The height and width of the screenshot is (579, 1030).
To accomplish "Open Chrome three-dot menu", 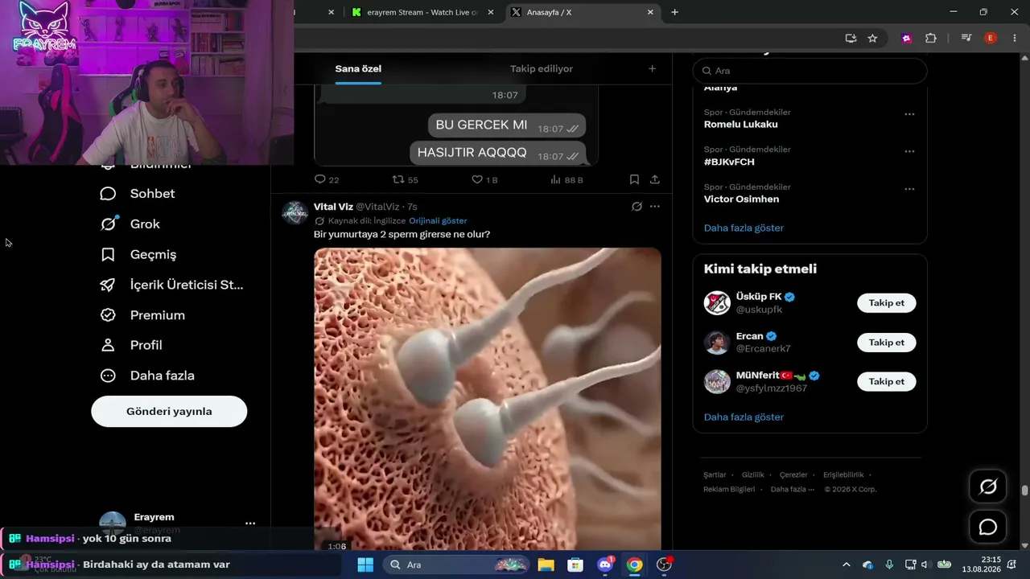I will (1013, 38).
